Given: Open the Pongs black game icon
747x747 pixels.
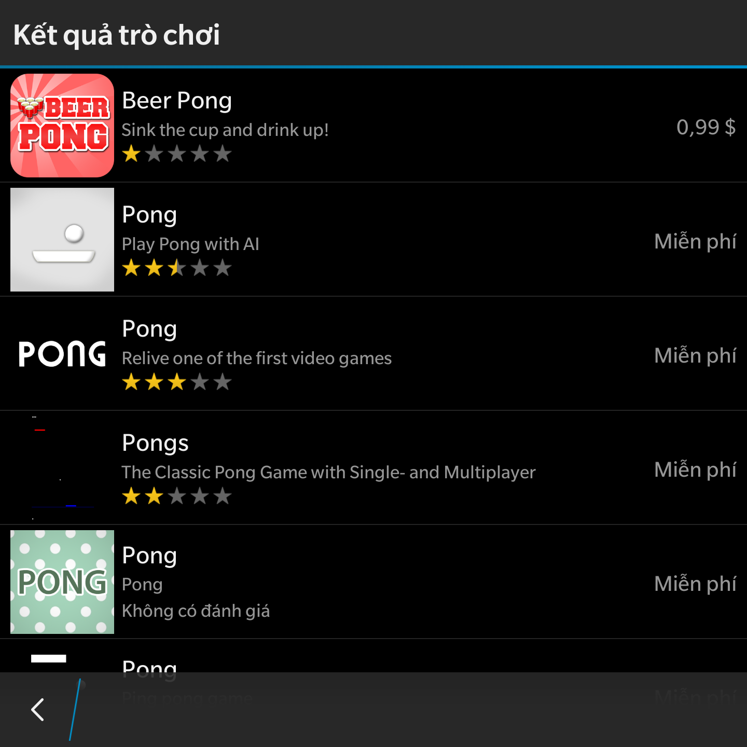Looking at the screenshot, I should tap(62, 468).
